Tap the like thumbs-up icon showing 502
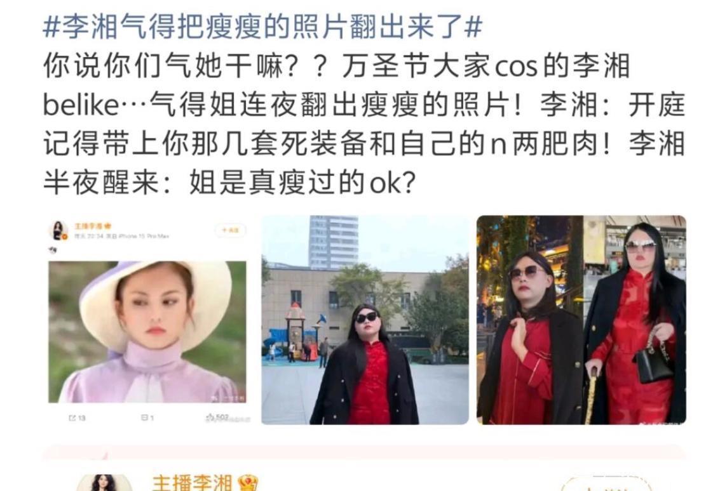The height and width of the screenshot is (491, 727). (210, 417)
